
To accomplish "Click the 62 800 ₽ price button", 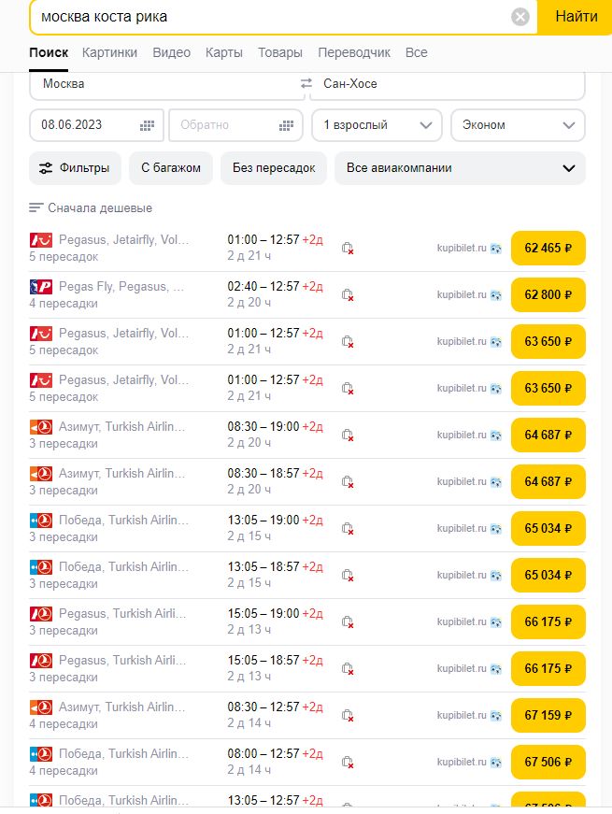I will [x=548, y=295].
